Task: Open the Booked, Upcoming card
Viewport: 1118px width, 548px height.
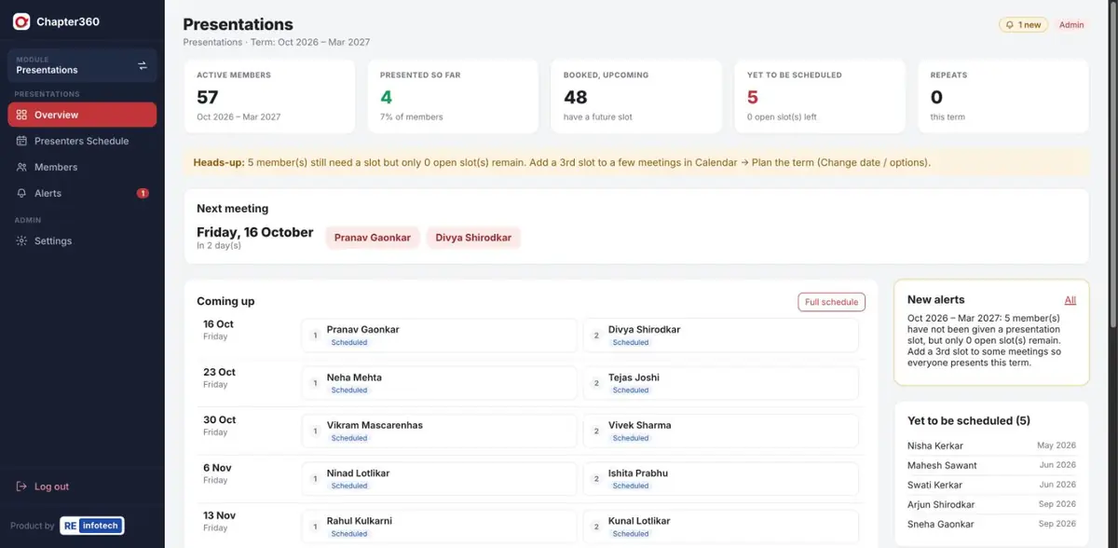Action: pos(636,97)
